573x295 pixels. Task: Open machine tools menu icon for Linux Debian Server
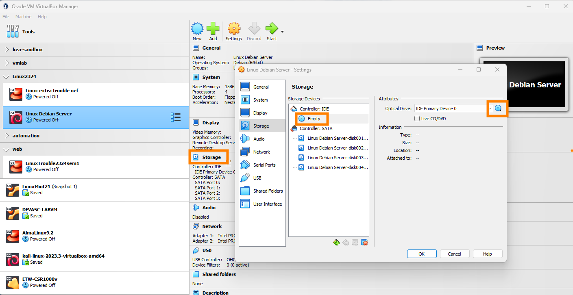coord(175,117)
